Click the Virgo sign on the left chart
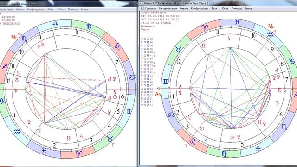 coord(89,27)
